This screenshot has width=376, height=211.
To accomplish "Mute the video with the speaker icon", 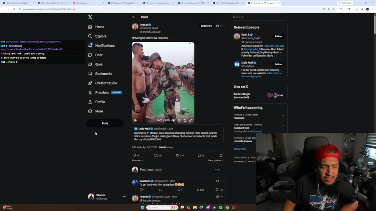I will 173,120.
